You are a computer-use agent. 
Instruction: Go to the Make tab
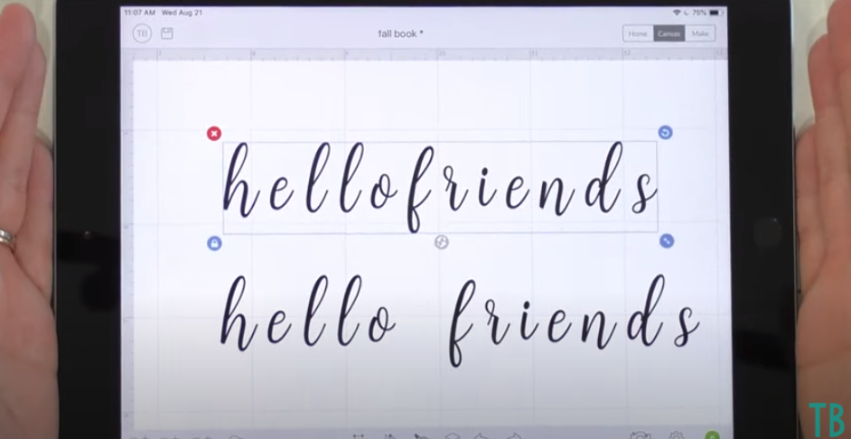pyautogui.click(x=700, y=33)
